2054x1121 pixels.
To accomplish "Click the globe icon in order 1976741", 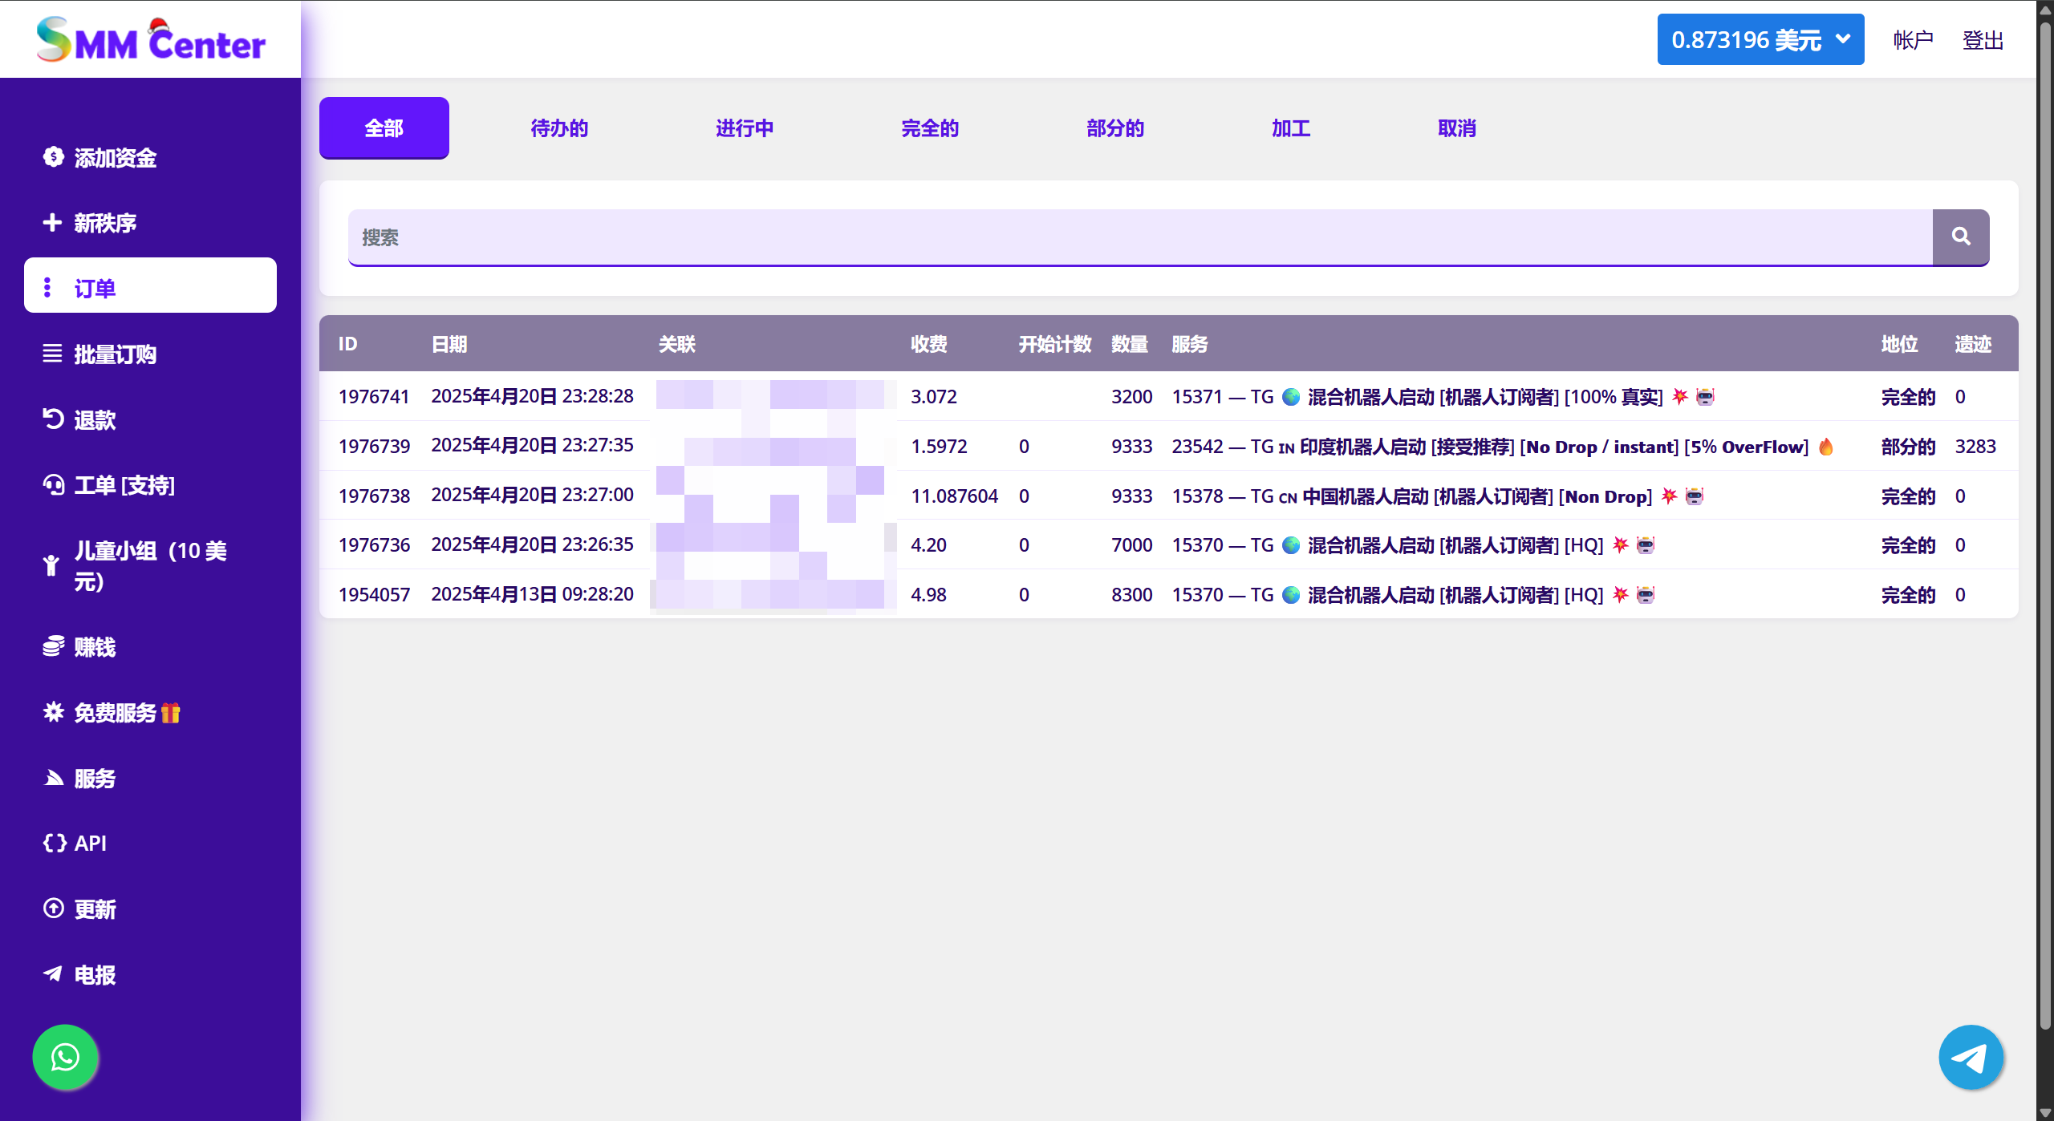I will point(1291,396).
